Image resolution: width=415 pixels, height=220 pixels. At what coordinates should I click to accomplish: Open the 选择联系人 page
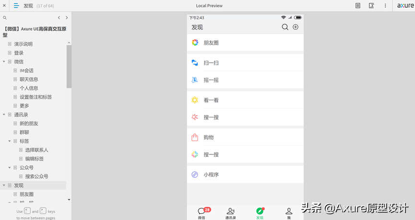(x=37, y=150)
